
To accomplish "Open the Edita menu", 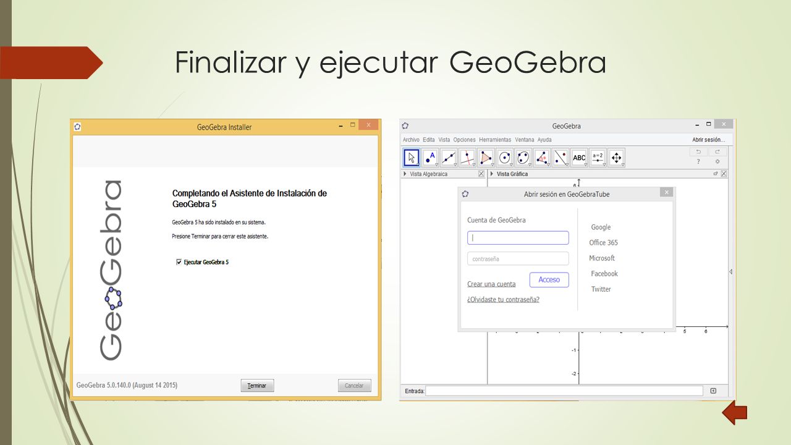I will 429,140.
